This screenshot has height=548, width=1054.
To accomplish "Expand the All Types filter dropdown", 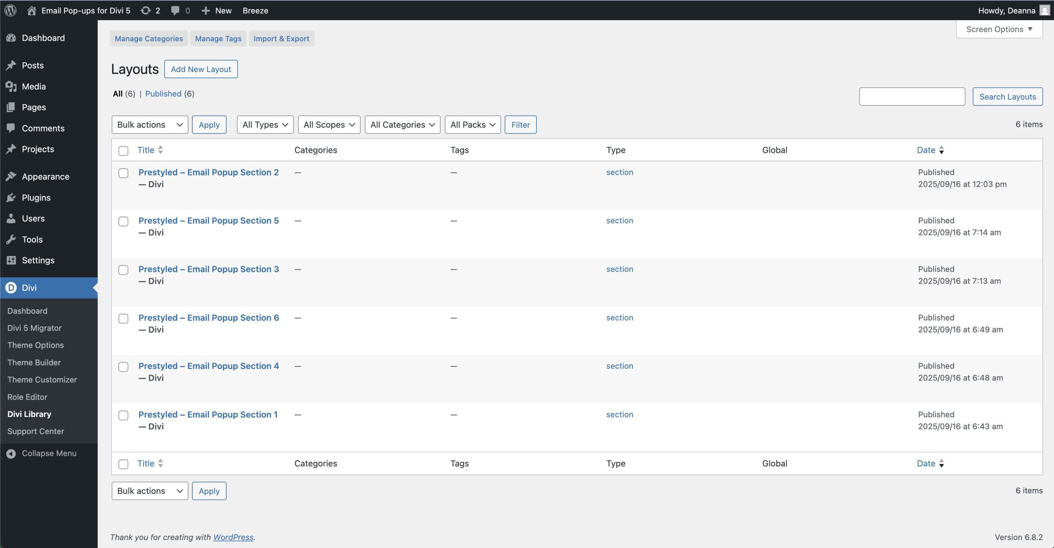I will coord(265,125).
